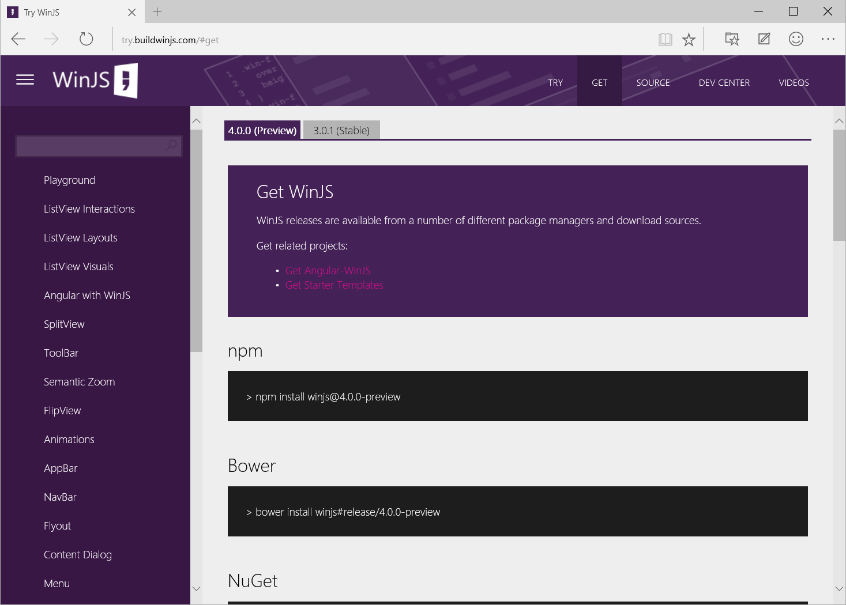
Task: Click the address bar URL
Action: pos(170,40)
